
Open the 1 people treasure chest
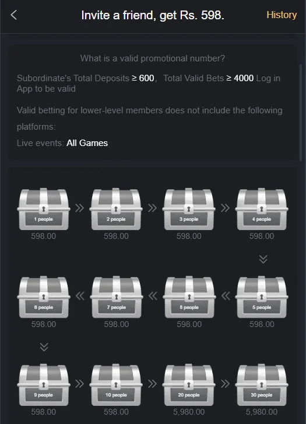(44, 209)
